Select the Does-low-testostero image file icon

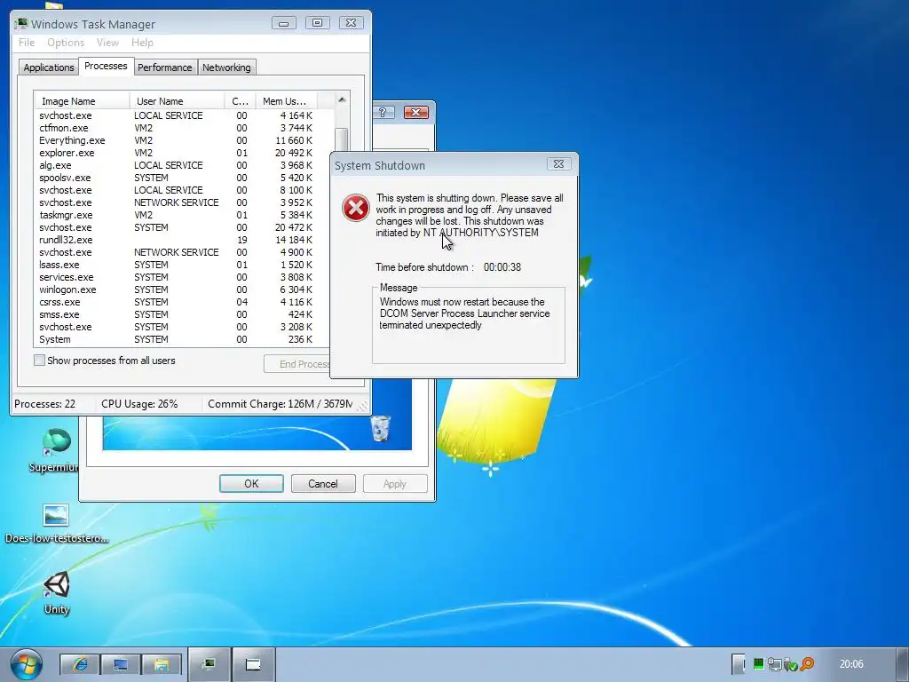pyautogui.click(x=56, y=524)
